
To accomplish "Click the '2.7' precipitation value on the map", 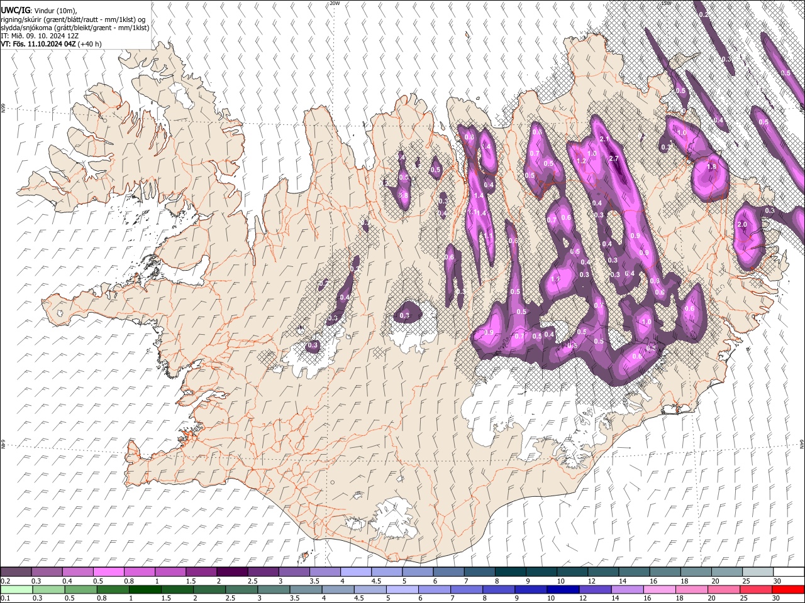I will 614,158.
